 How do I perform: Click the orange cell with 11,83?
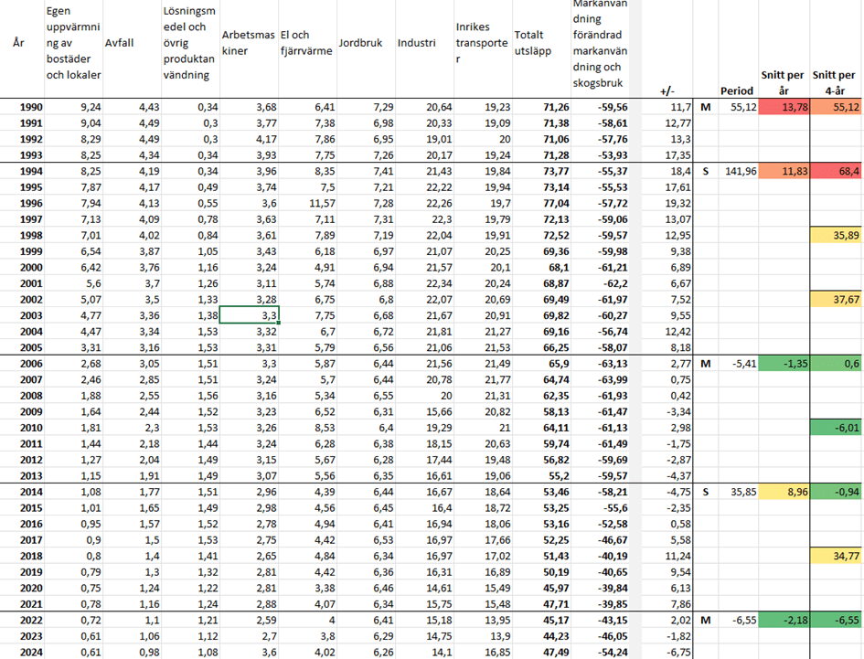(783, 170)
